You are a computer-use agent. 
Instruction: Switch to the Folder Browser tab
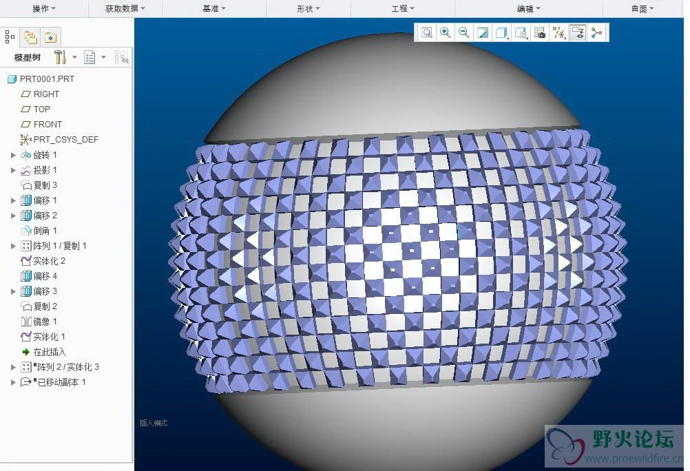click(30, 37)
